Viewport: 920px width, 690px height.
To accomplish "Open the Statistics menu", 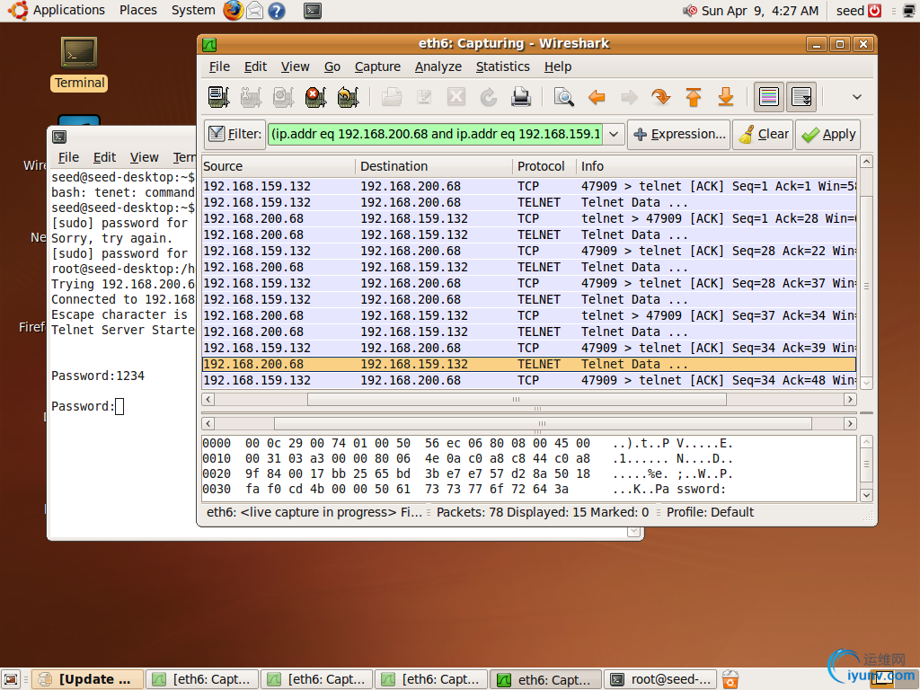I will [502, 66].
